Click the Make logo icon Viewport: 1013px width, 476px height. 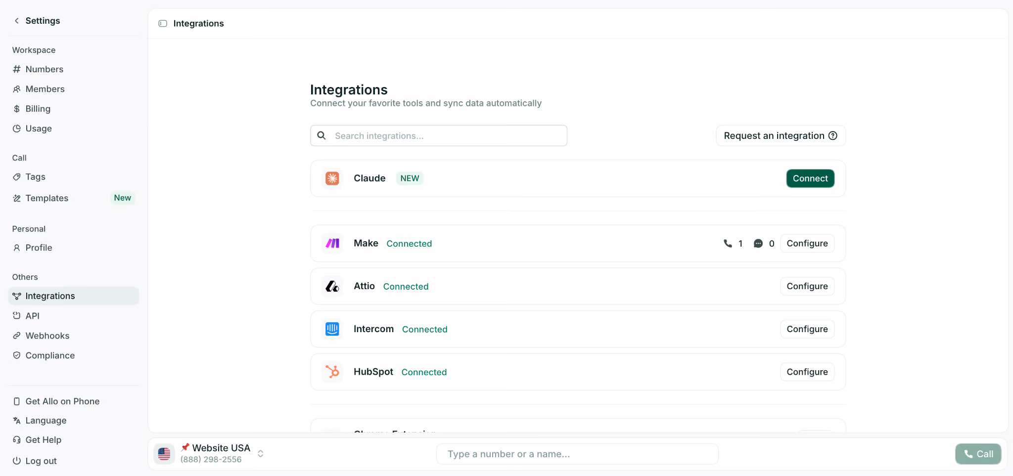click(332, 243)
